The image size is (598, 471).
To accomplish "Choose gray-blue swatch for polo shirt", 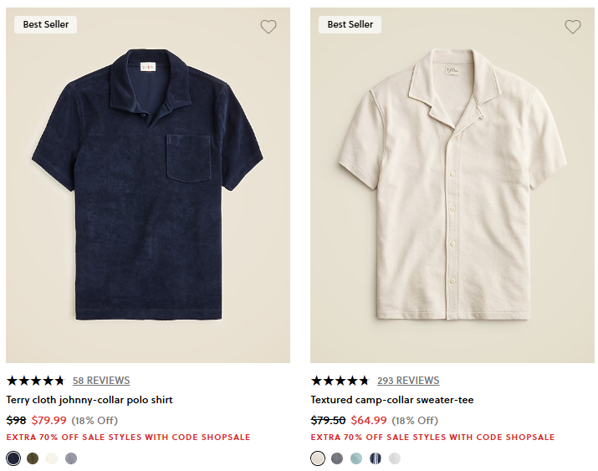I will point(71,458).
